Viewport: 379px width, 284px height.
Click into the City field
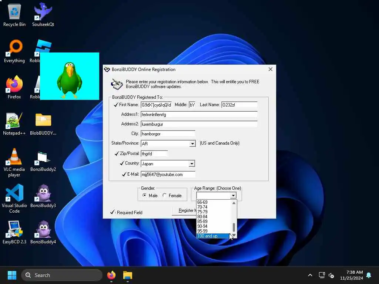point(168,134)
